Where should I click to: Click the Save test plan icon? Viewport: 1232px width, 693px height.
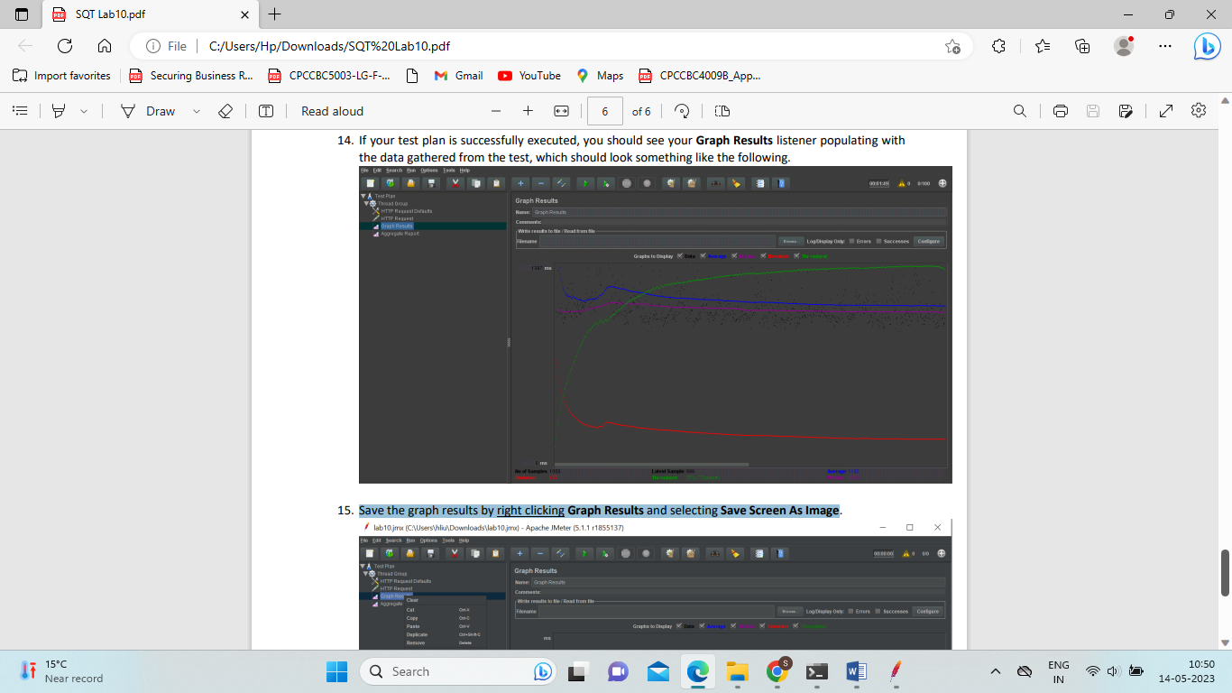pyautogui.click(x=430, y=183)
